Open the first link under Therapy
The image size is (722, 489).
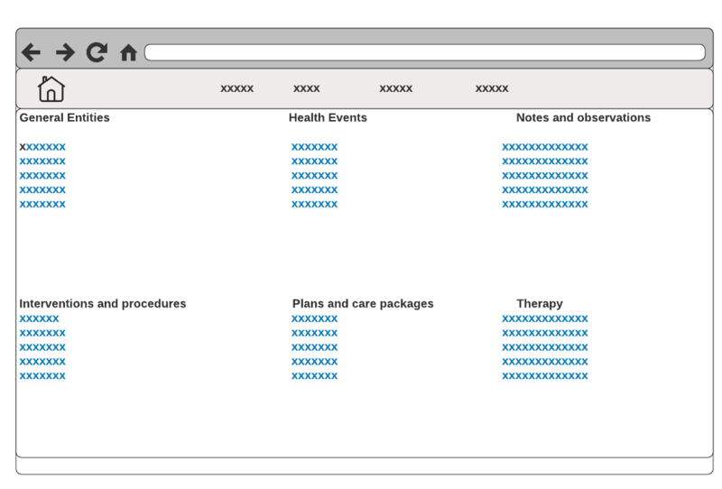[x=545, y=318]
